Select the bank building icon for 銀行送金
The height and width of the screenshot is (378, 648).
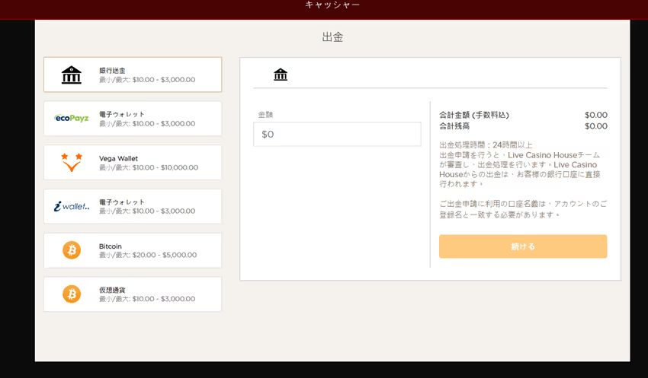point(72,75)
